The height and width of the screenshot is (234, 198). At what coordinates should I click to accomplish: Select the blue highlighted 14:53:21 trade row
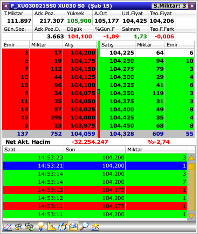coord(95,165)
